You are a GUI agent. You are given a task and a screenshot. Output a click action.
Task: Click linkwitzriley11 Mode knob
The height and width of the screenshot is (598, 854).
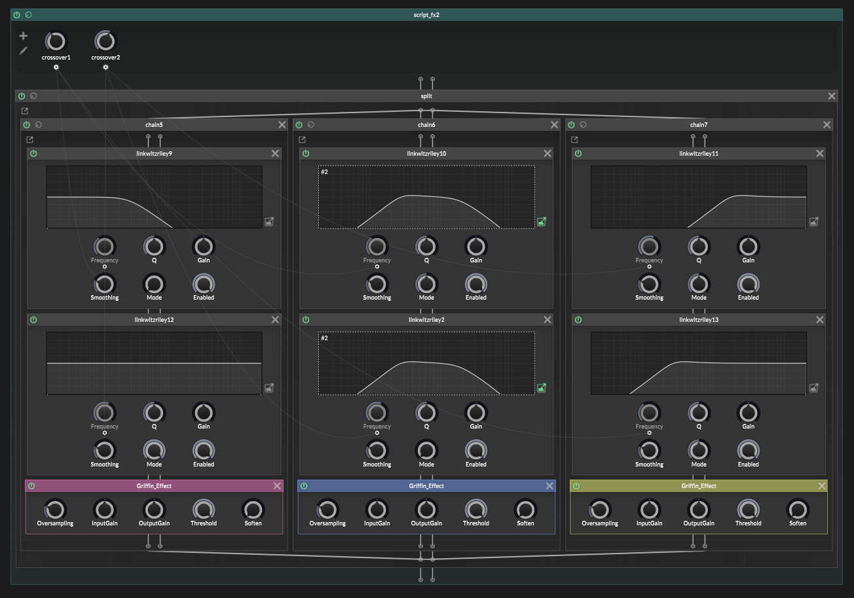[x=699, y=283]
